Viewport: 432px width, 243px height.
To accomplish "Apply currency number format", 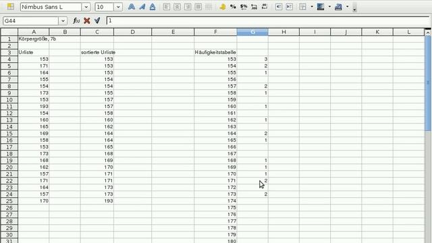I will pos(223,7).
